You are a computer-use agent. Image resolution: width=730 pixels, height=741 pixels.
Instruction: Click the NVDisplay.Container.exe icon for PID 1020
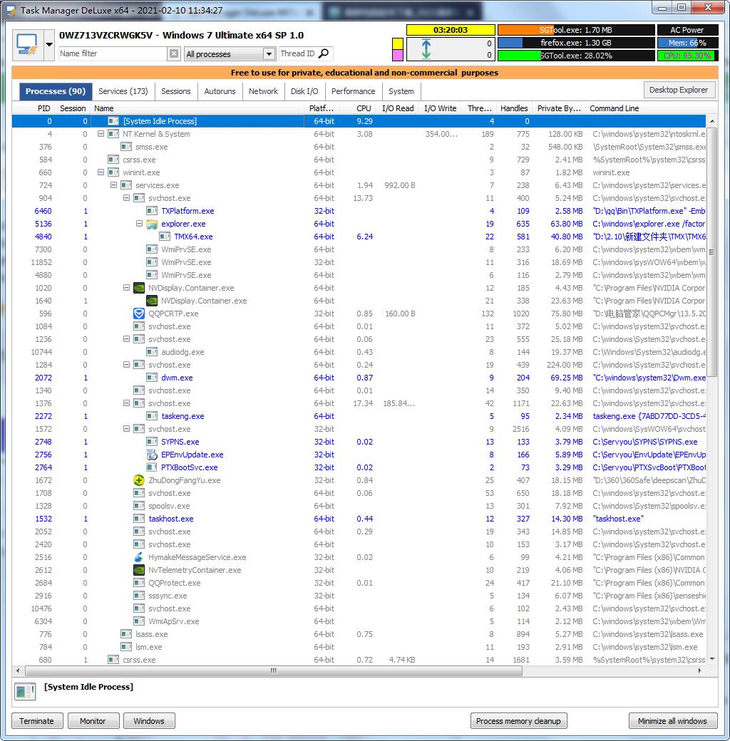point(139,288)
